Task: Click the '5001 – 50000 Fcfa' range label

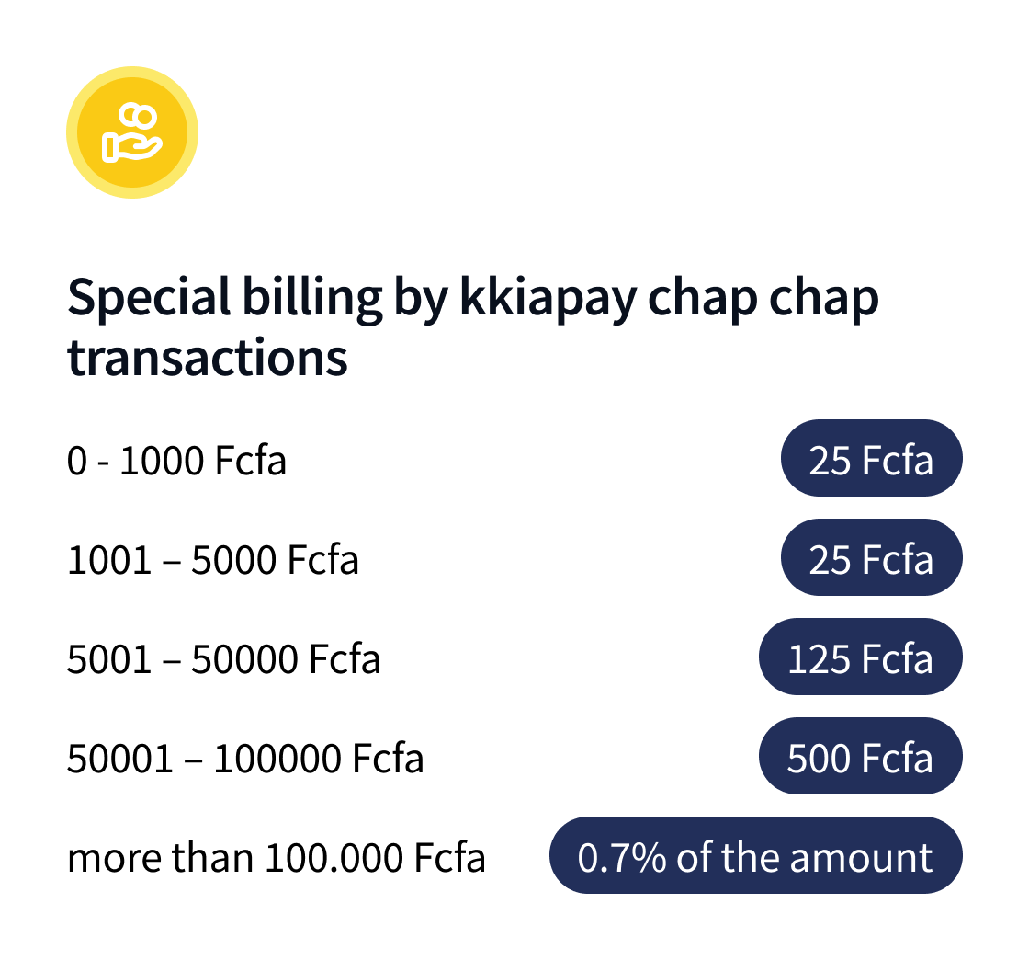Action: point(224,658)
